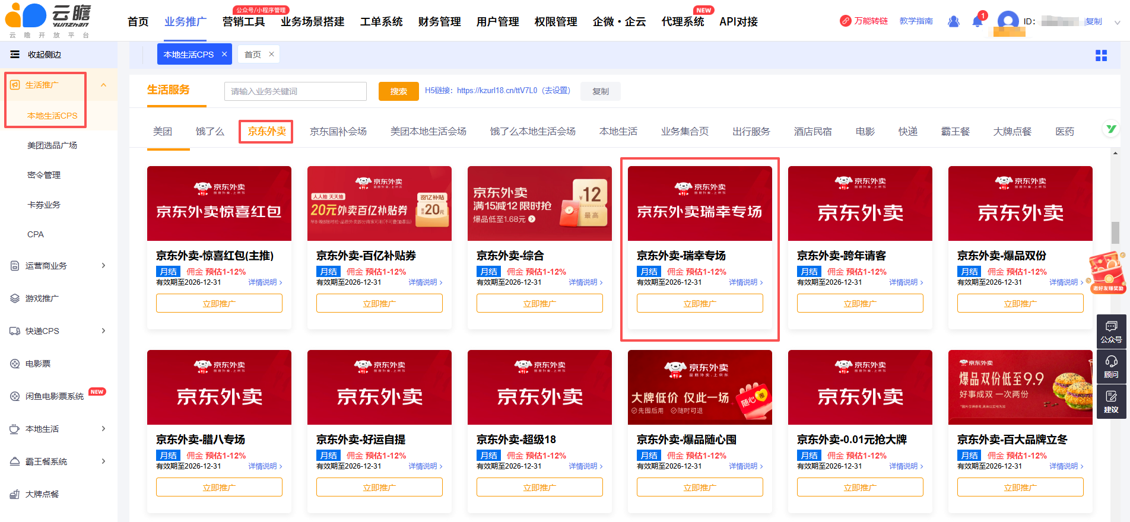Click the red envelope floating promo icon
The height and width of the screenshot is (522, 1130).
coord(1107,272)
